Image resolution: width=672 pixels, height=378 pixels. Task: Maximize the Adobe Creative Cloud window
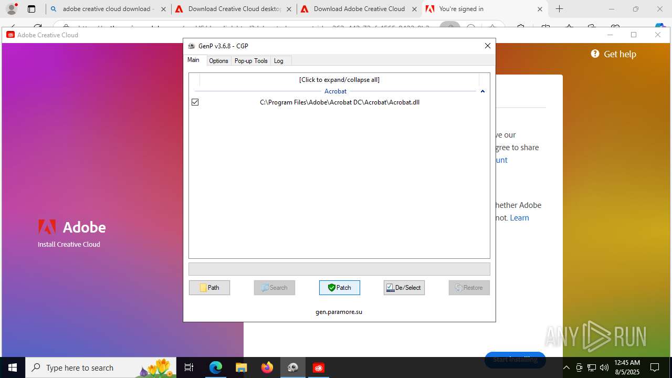[x=634, y=35]
